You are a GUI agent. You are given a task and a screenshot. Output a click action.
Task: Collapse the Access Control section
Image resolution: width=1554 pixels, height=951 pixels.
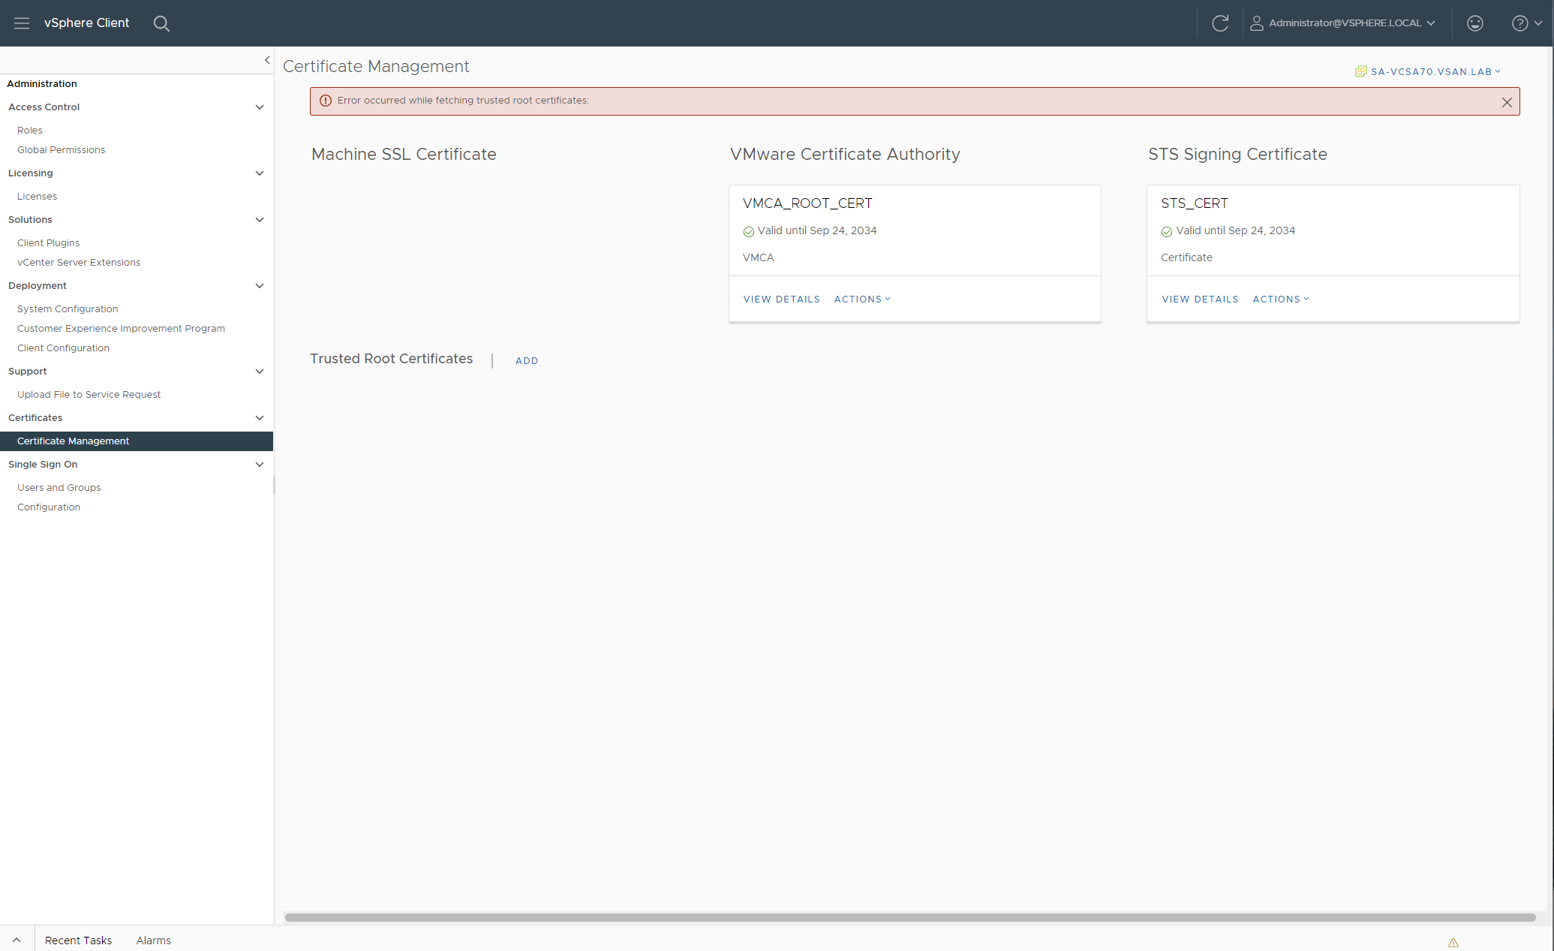tap(260, 107)
